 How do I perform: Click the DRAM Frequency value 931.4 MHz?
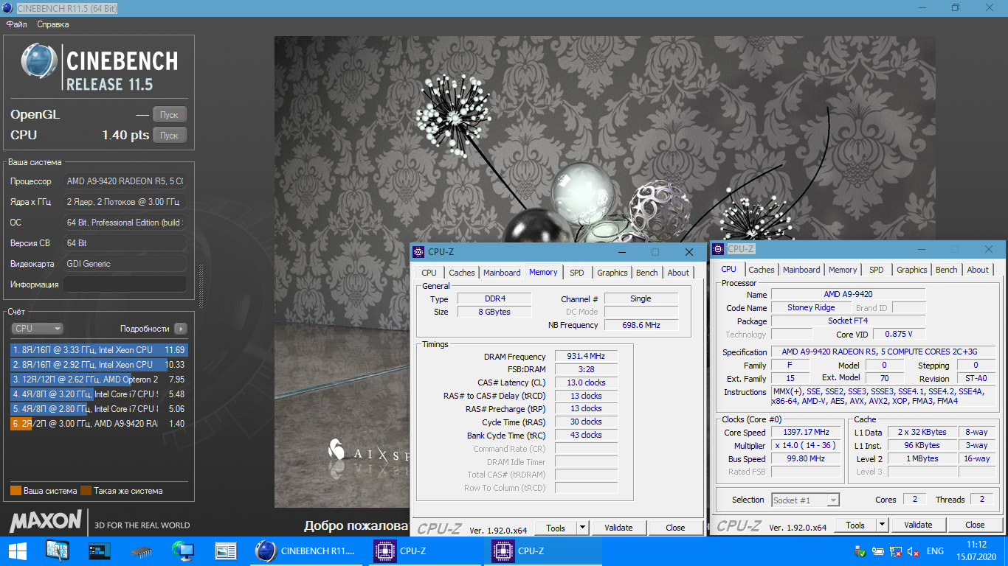(586, 357)
